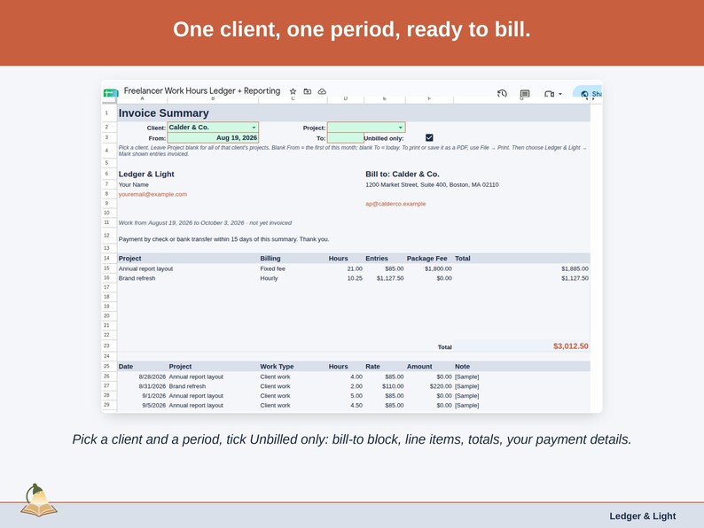Rename the Freelancer Work Hours Ledger title
The image size is (704, 528).
202,90
